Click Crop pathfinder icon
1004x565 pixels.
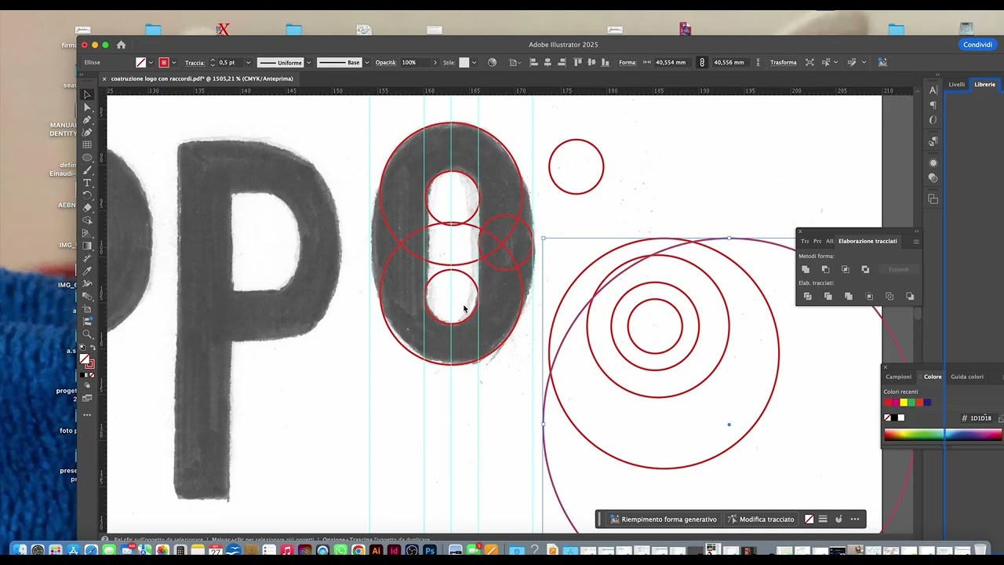[869, 297]
